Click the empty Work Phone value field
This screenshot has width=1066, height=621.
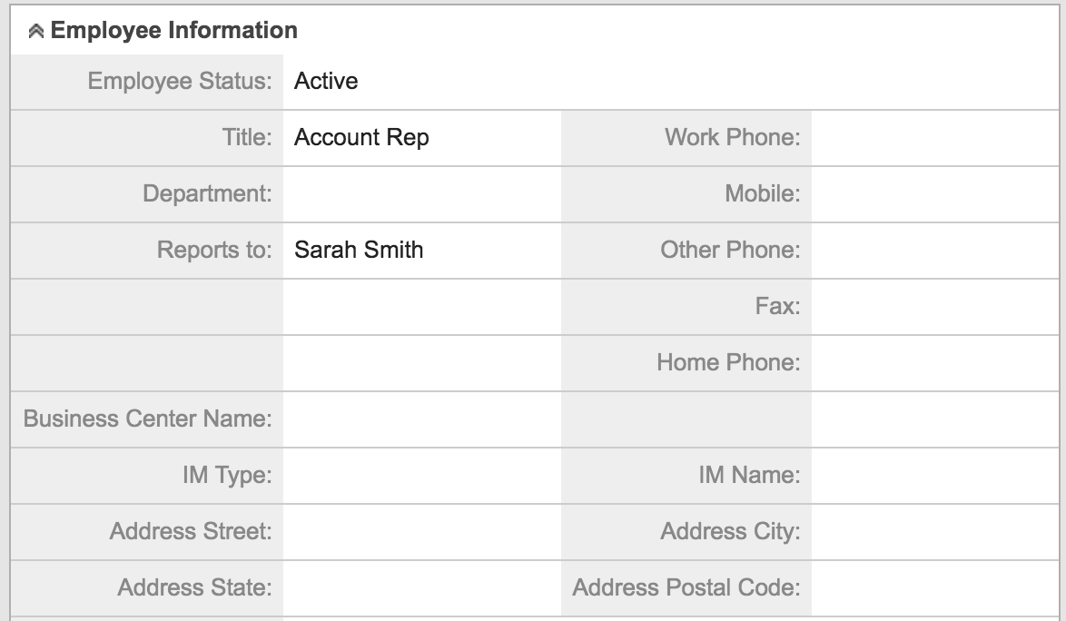pyautogui.click(x=935, y=138)
